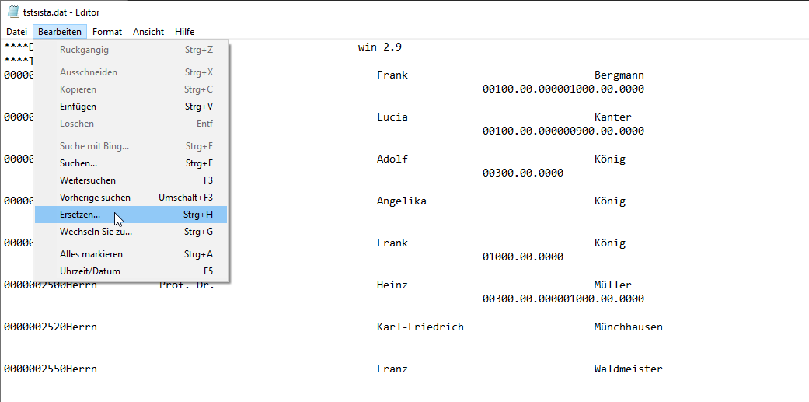Place cursor at 0000002550Herrn line
Screen dimensions: 809x402
click(x=51, y=369)
